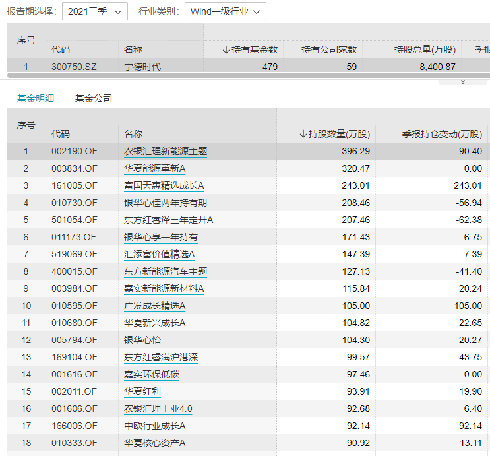The width and height of the screenshot is (490, 456).
Task: Click fund code 161005.OF
Action: point(75,186)
